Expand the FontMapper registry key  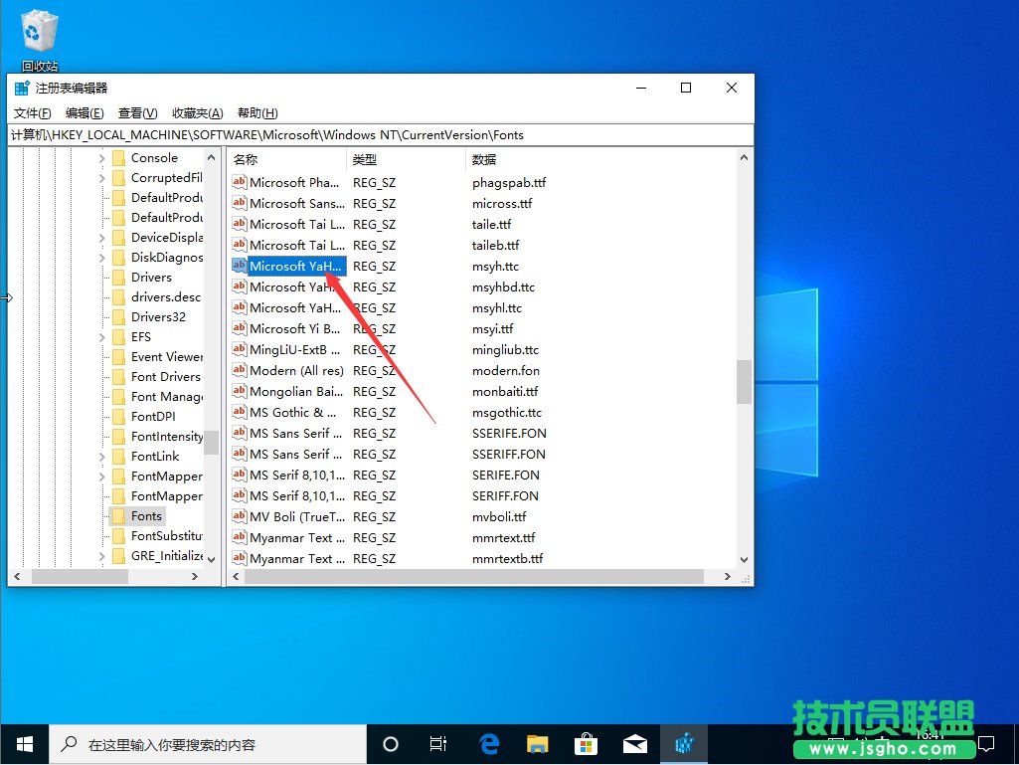click(x=101, y=476)
